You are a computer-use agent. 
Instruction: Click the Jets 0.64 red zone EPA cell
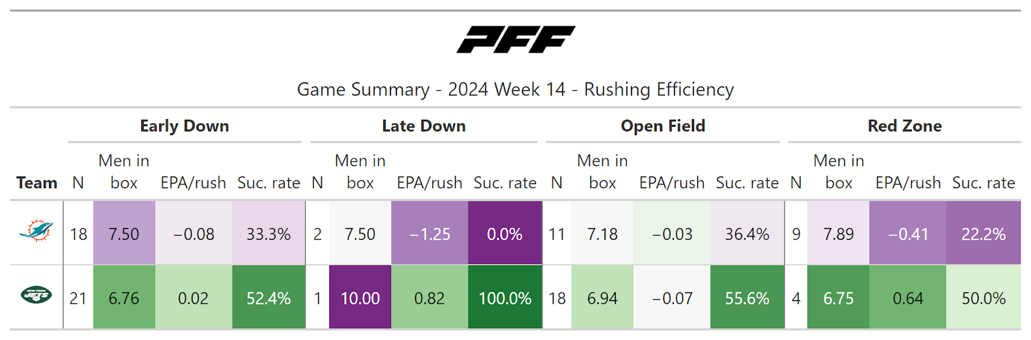click(908, 298)
